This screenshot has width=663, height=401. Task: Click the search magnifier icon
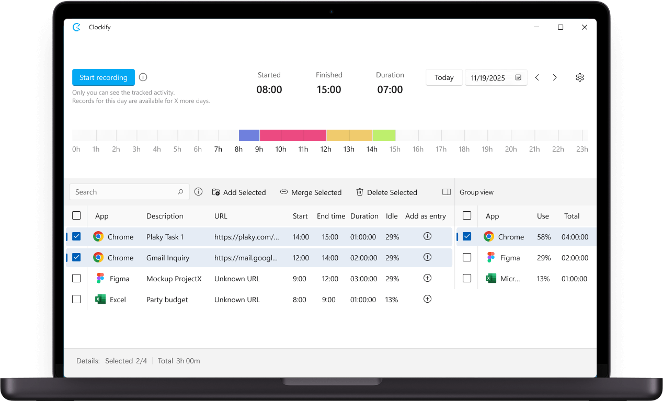click(180, 192)
